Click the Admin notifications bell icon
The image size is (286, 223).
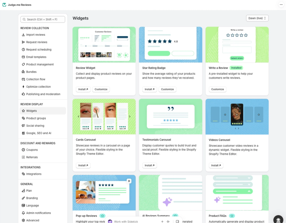point(23,213)
